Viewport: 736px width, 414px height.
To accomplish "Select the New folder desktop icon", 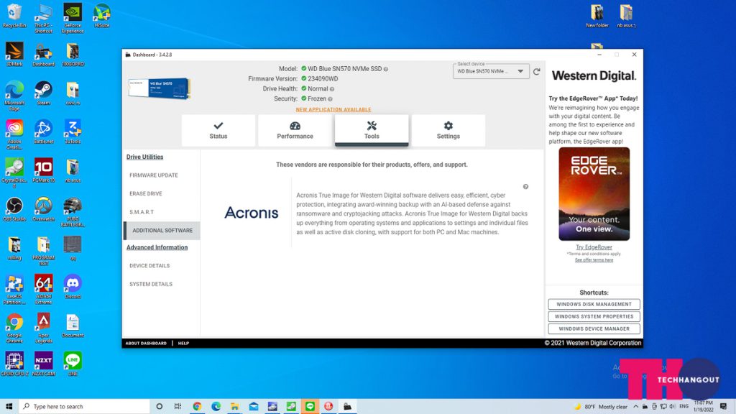I will 597,16.
